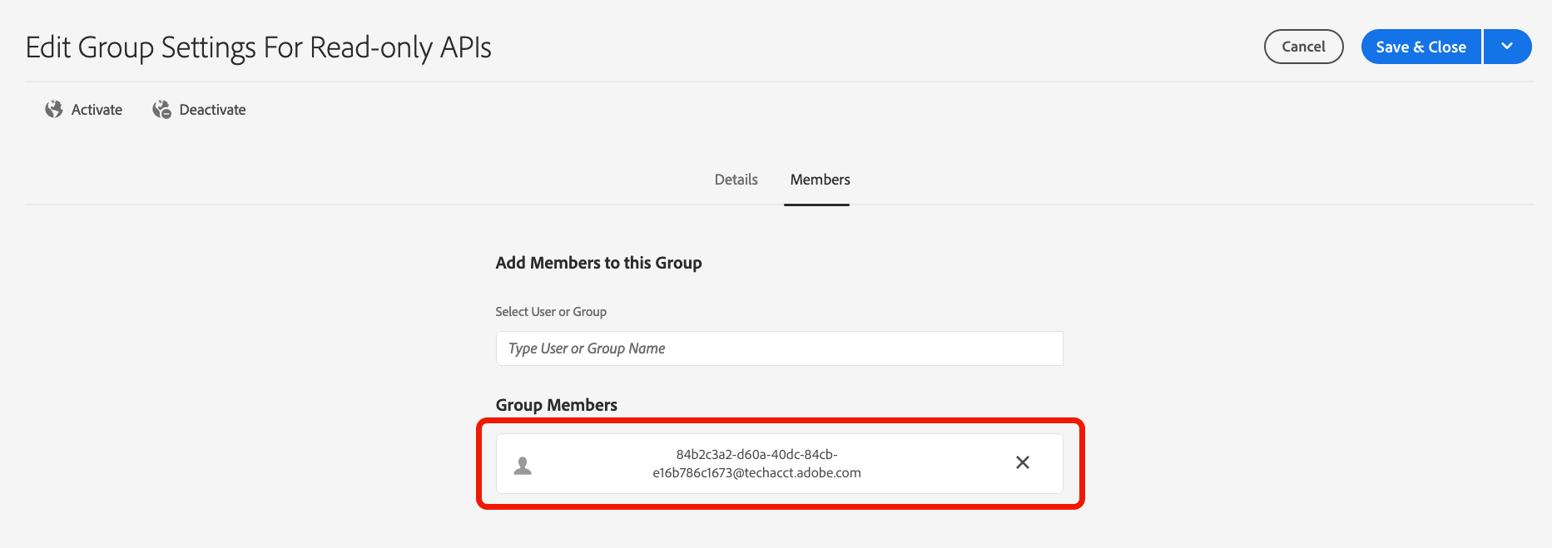Viewport: 1552px width, 548px height.
Task: Click the Save & Close button
Action: [x=1421, y=47]
